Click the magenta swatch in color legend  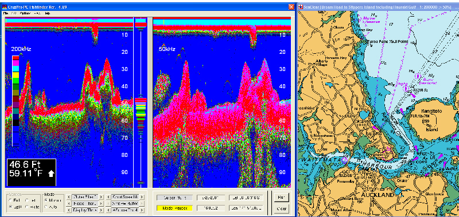[x=15, y=63]
